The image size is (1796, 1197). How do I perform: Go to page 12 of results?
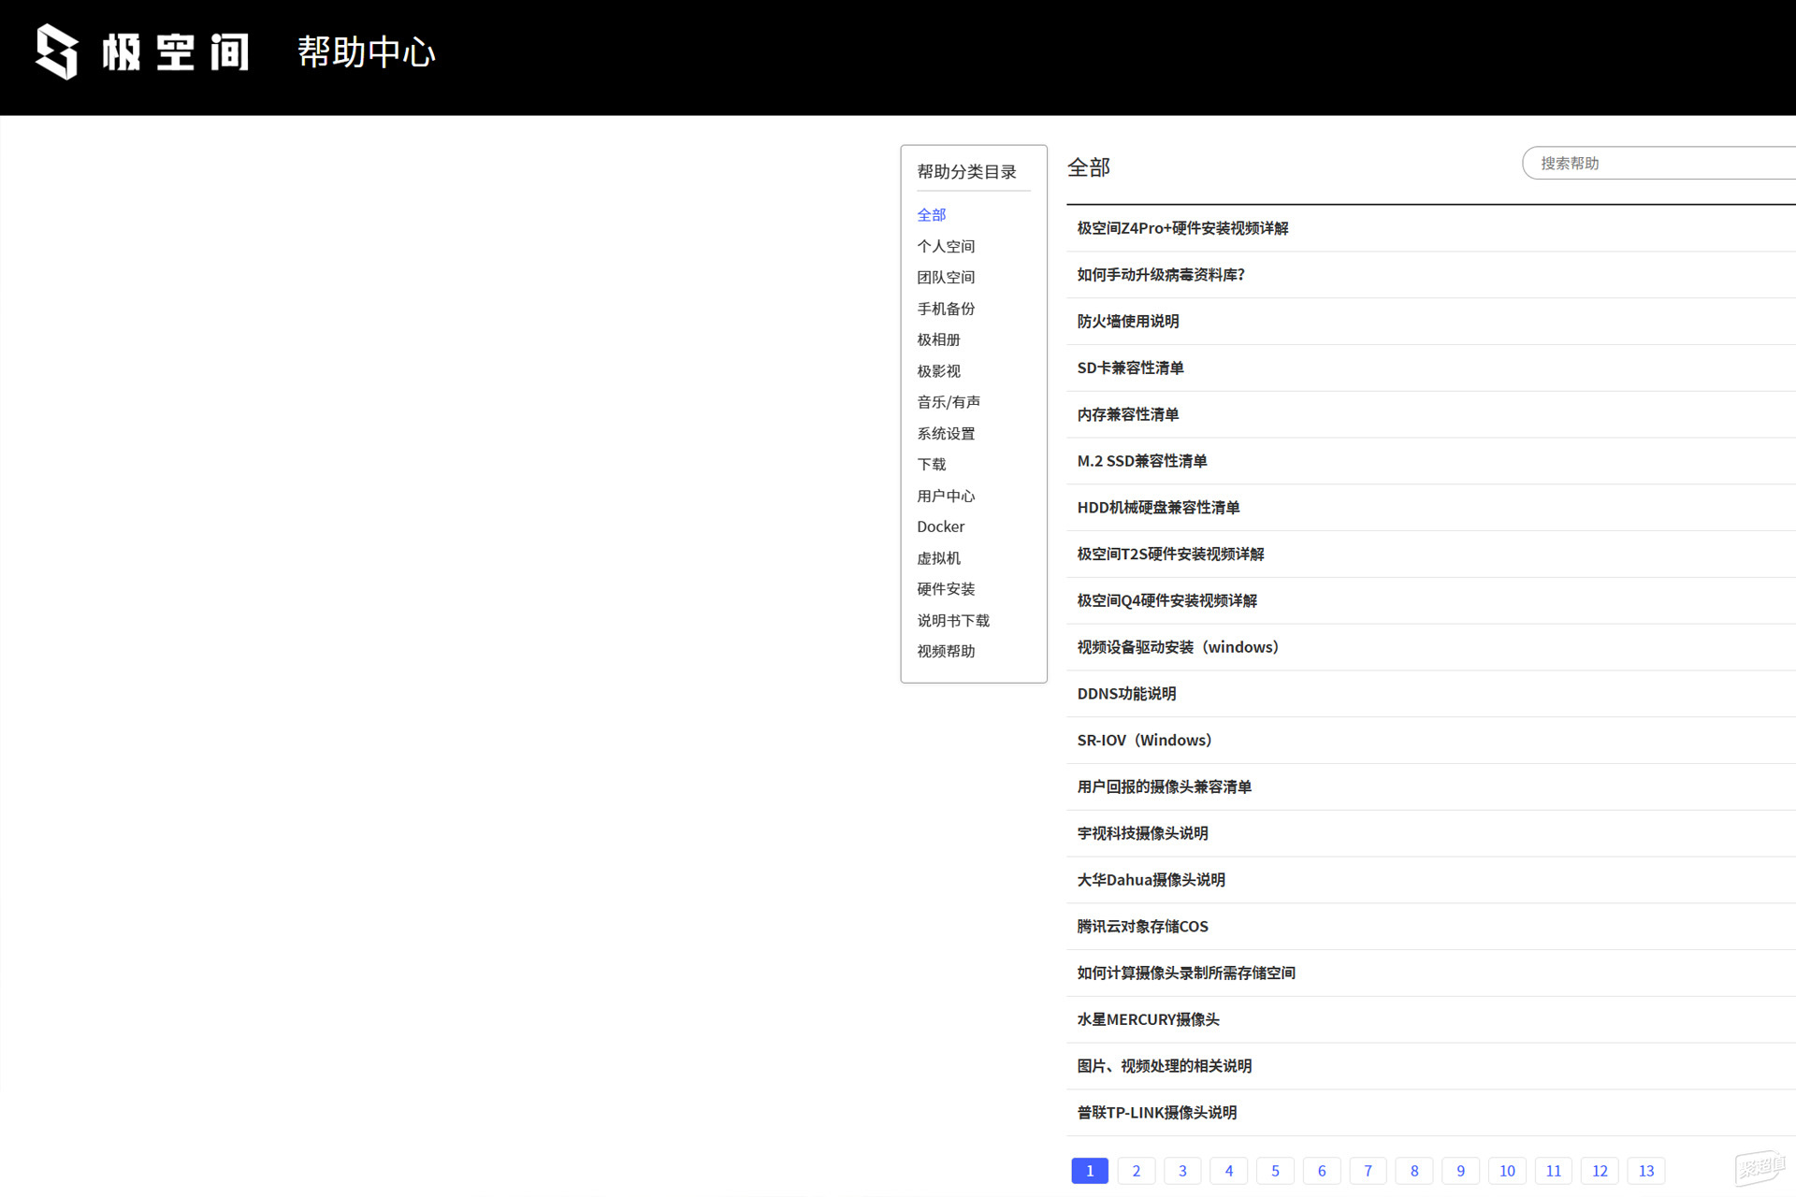pyautogui.click(x=1600, y=1171)
